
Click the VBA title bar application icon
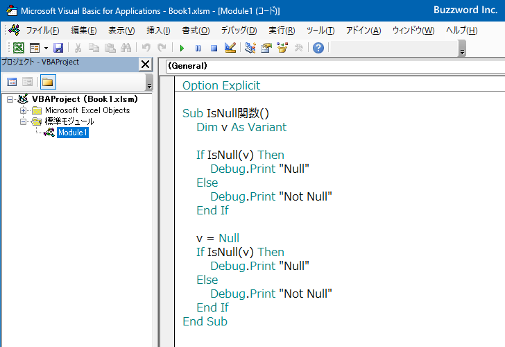click(12, 10)
